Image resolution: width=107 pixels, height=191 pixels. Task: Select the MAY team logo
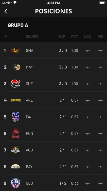click(x=15, y=67)
